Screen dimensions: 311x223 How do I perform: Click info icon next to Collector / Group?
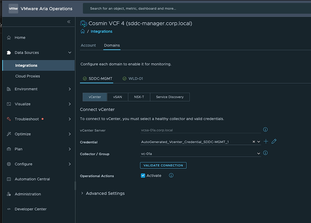click(x=265, y=153)
